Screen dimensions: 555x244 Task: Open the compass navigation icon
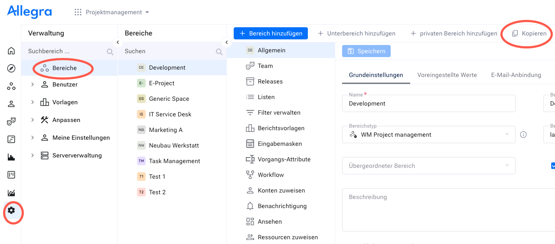point(11,68)
